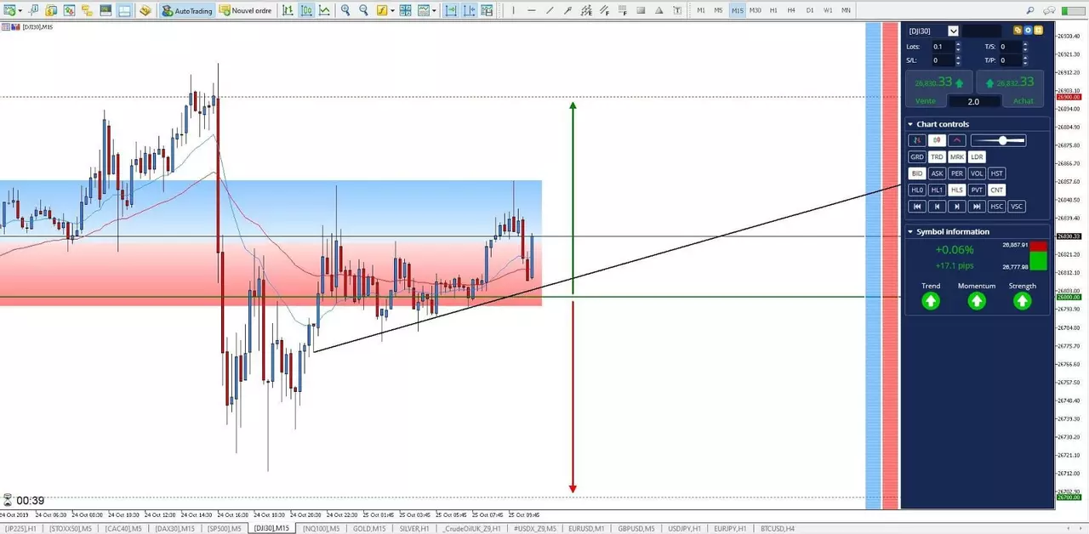Viewport: 1089px width, 534px height.
Task: Click the Market Watch dollar icon
Action: click(51, 10)
